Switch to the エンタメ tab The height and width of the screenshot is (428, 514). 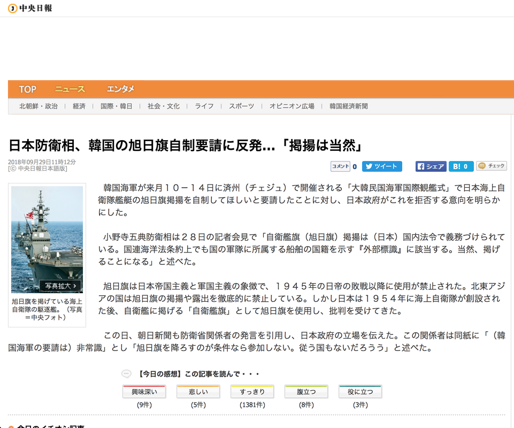pyautogui.click(x=120, y=89)
